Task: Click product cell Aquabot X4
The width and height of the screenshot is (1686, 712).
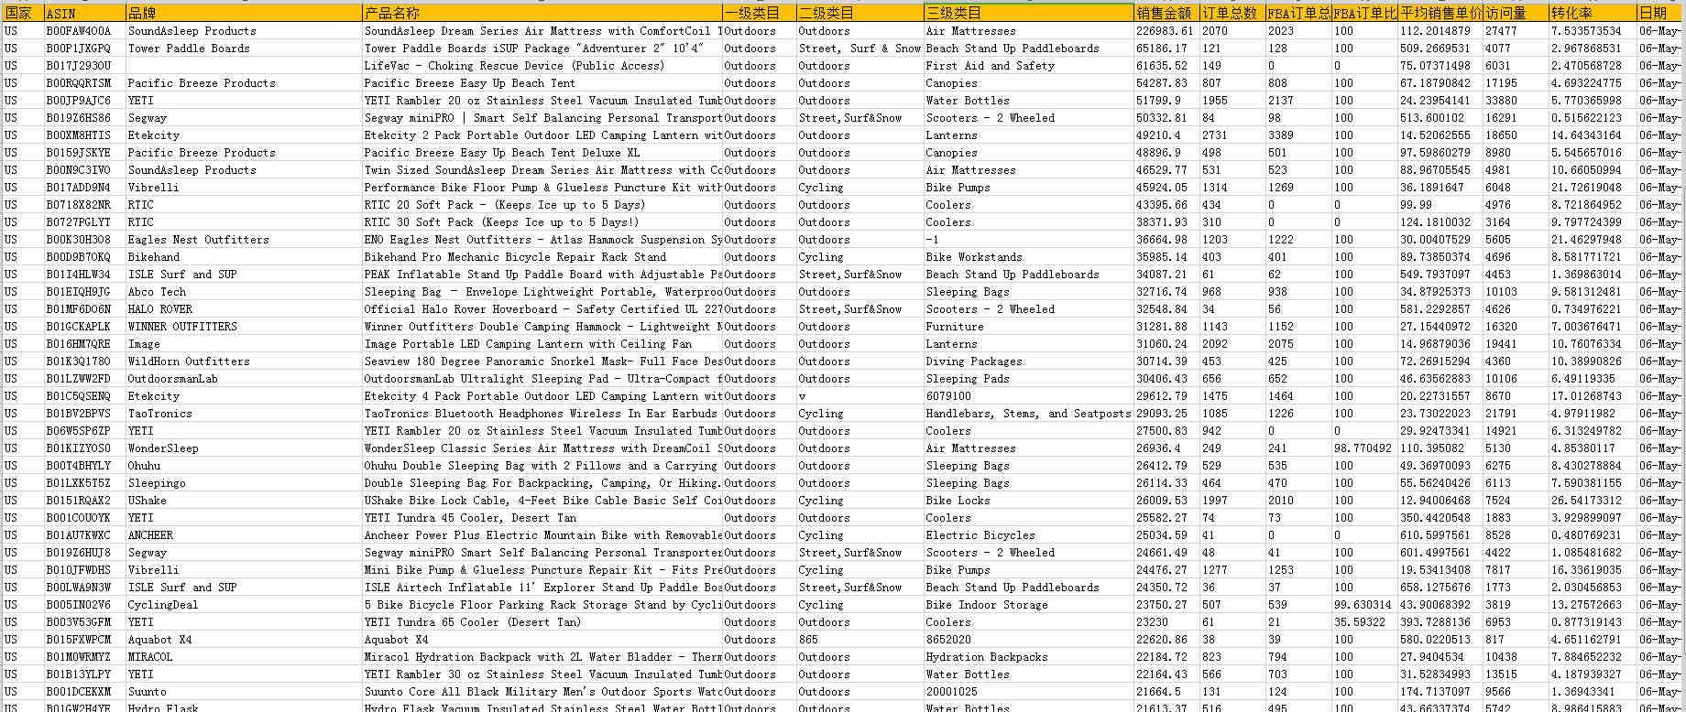Action: click(x=542, y=640)
